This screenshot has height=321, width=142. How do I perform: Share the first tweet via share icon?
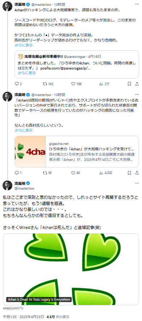coord(137,84)
